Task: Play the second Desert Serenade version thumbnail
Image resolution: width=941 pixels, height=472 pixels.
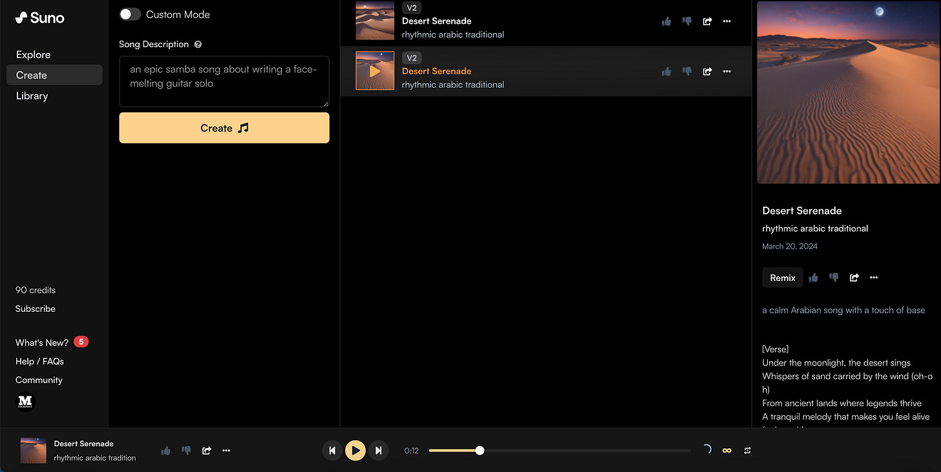Action: (x=374, y=71)
